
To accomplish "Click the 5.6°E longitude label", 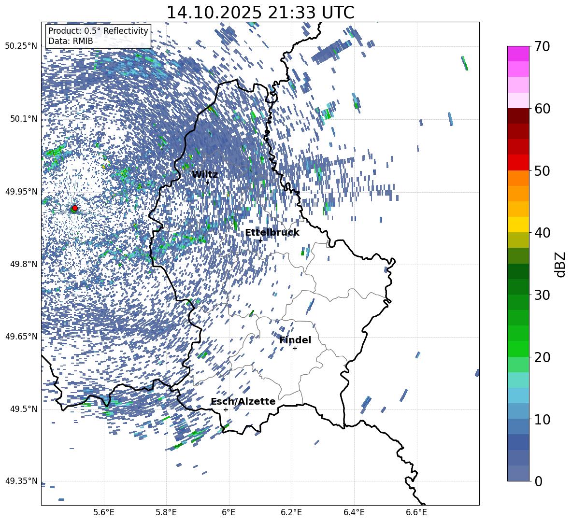I will 103,513.
